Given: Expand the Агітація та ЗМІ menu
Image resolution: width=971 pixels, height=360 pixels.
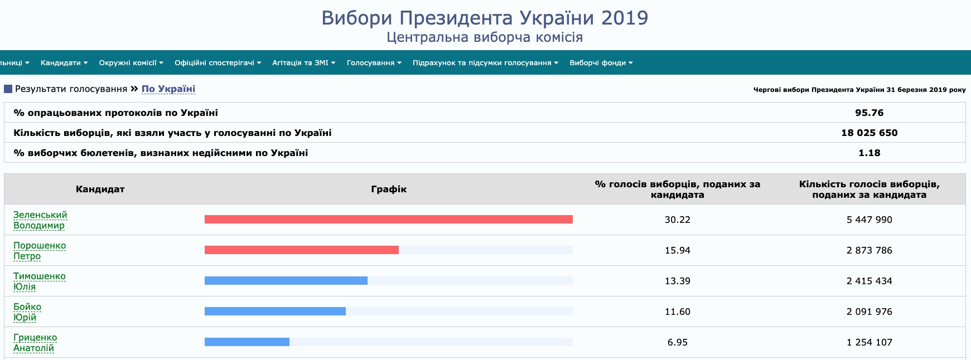Looking at the screenshot, I should click(x=304, y=63).
